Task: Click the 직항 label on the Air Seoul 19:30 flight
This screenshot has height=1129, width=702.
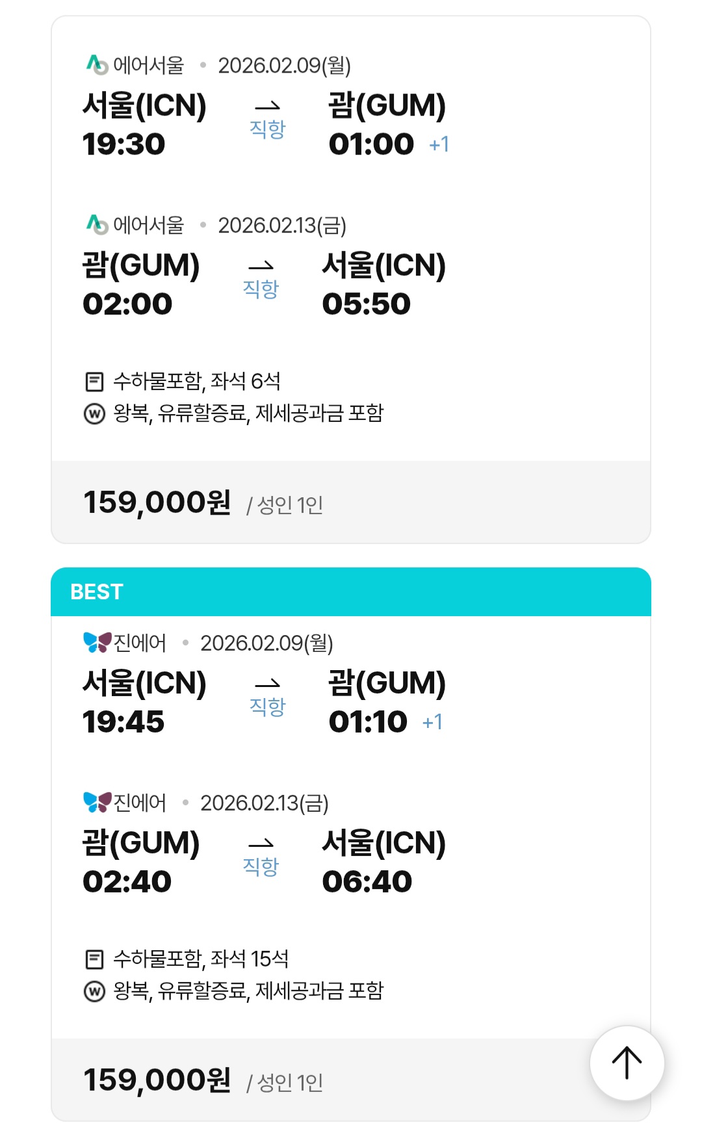Action: pos(267,129)
